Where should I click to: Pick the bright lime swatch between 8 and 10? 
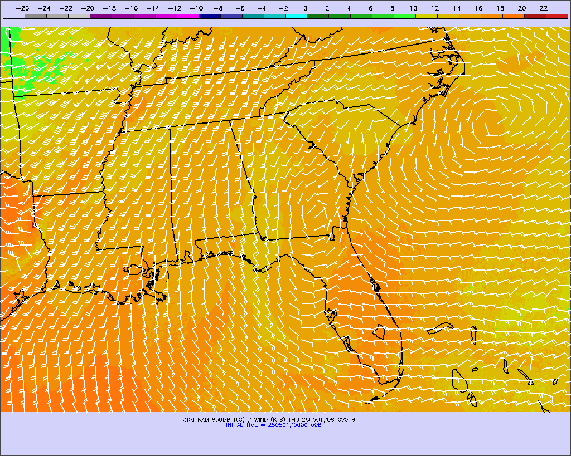pyautogui.click(x=405, y=16)
